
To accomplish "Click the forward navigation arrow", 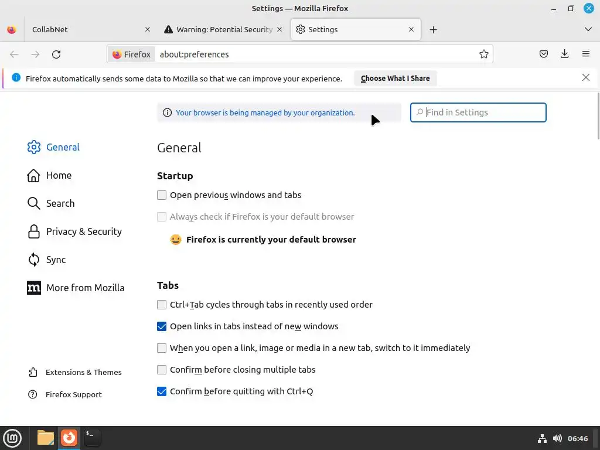I will [x=35, y=54].
